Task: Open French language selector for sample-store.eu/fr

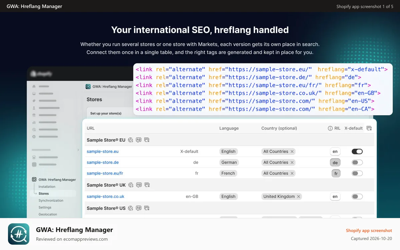Action: click(x=228, y=173)
